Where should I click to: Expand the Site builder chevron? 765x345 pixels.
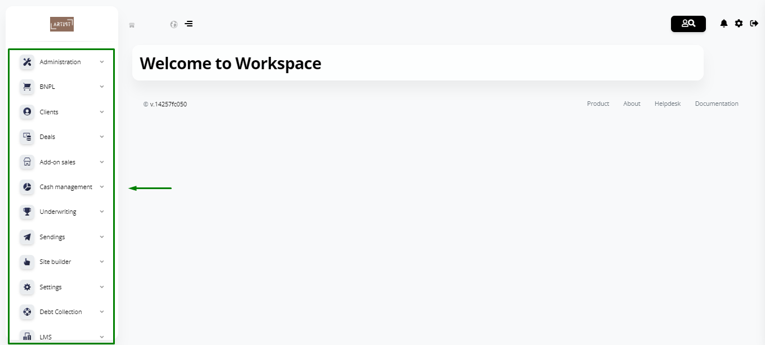[102, 262]
